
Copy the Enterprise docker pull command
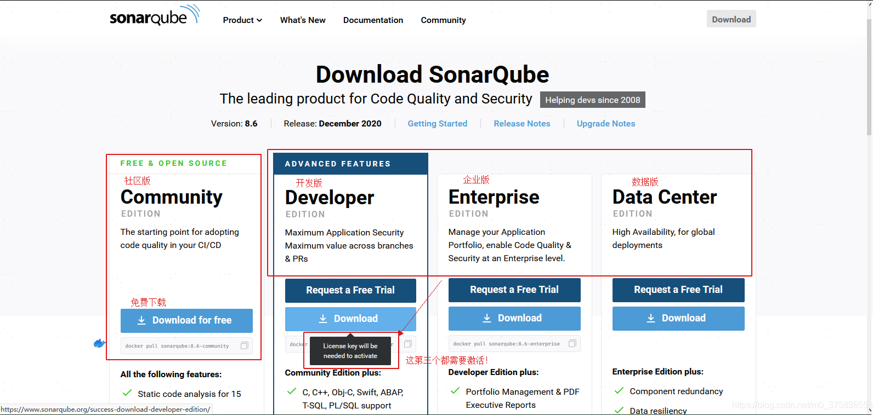[x=572, y=343]
